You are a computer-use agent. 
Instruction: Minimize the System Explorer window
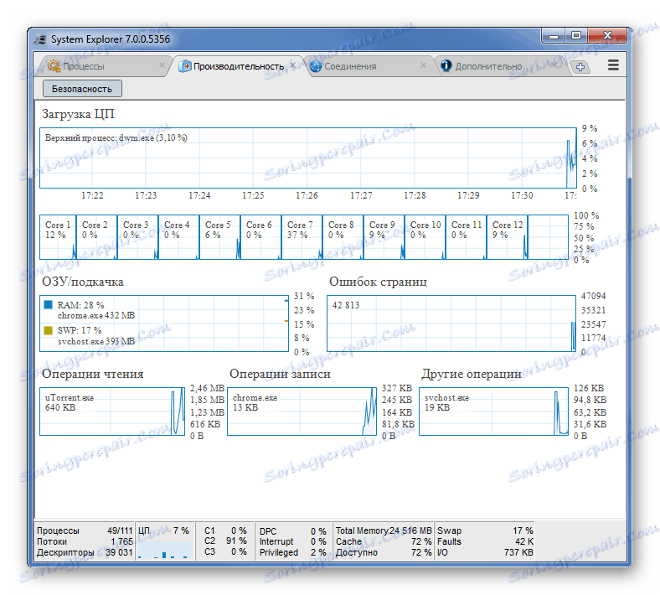[x=554, y=36]
